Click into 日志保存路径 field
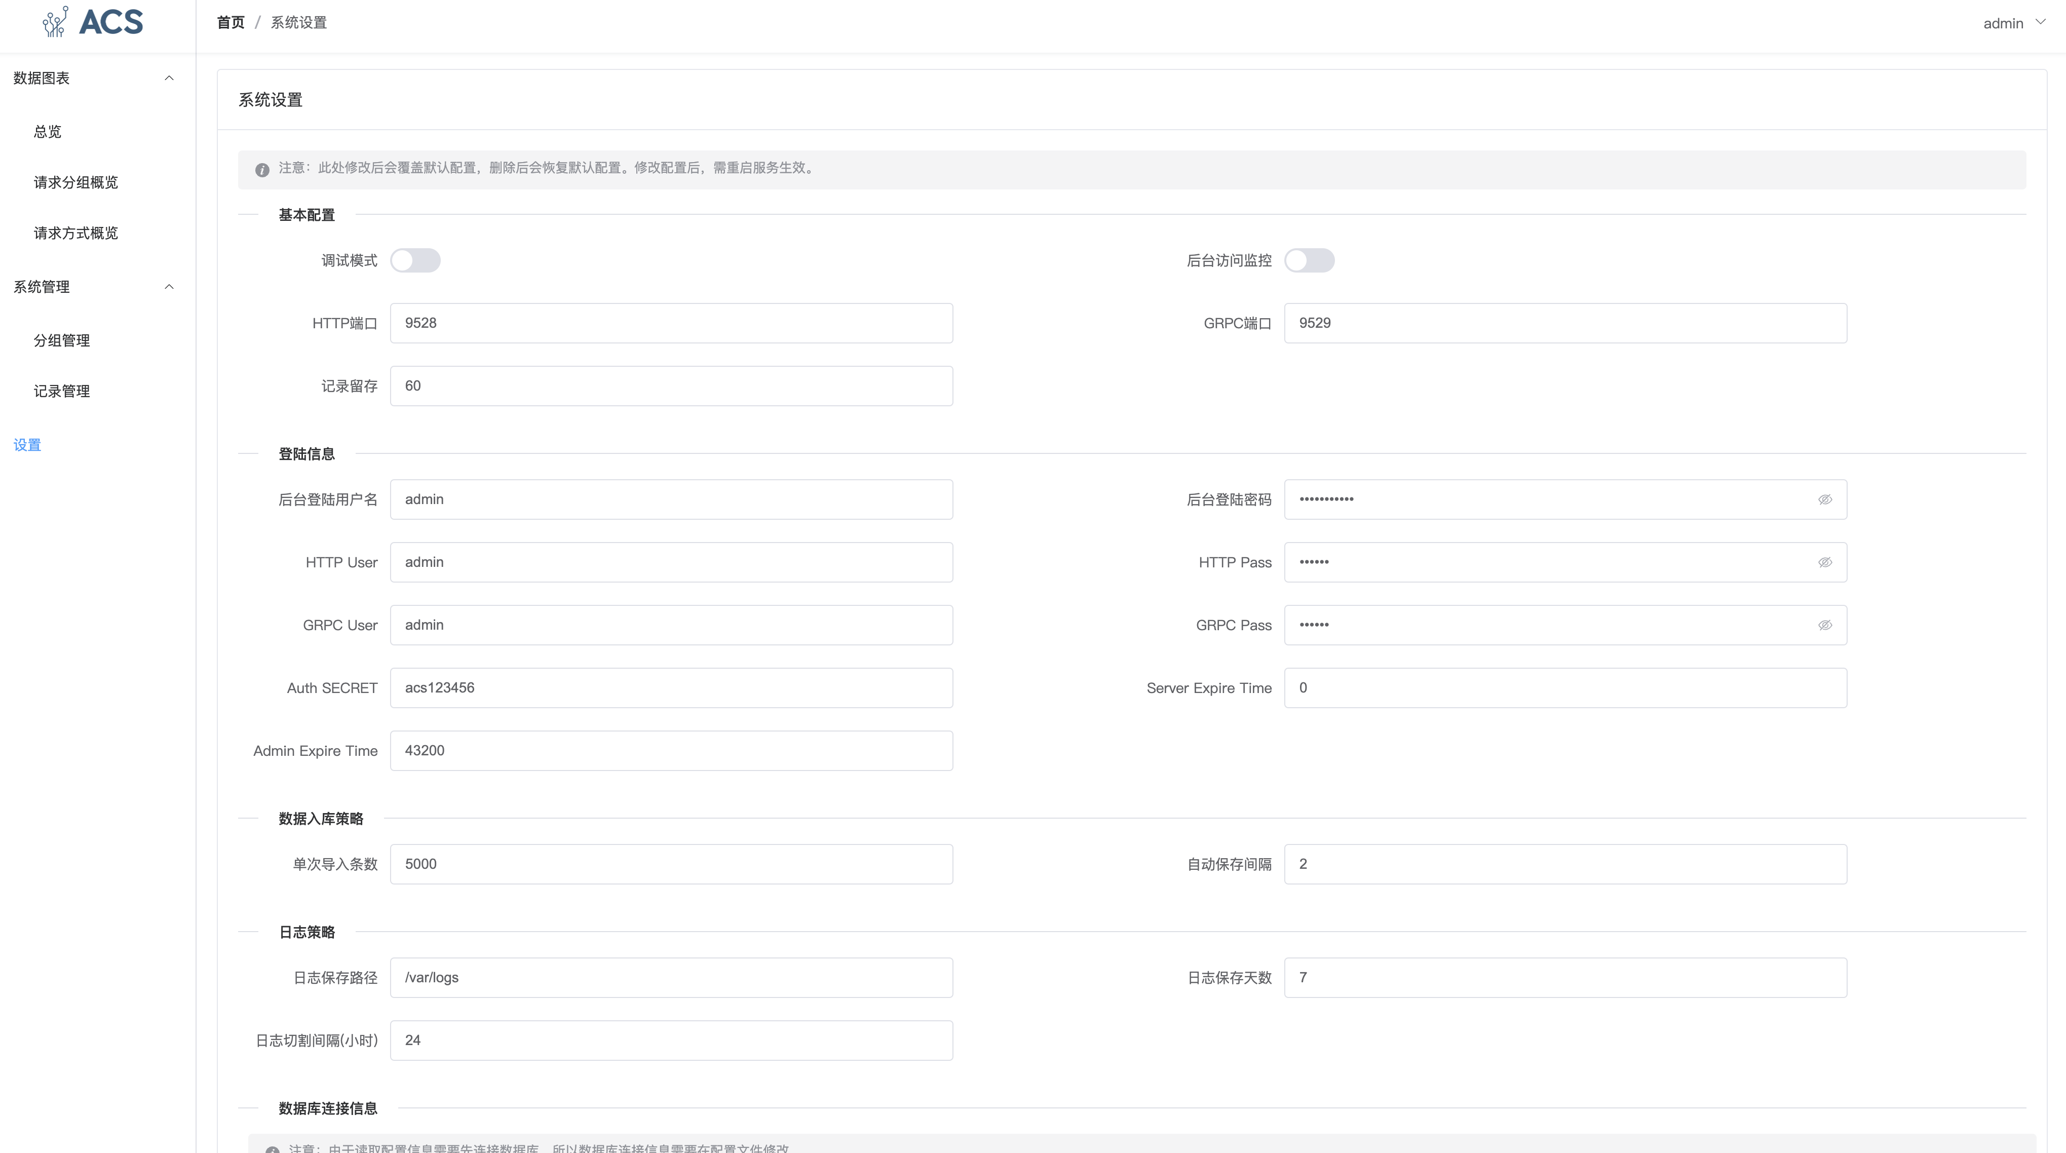This screenshot has height=1153, width=2066. coord(670,977)
